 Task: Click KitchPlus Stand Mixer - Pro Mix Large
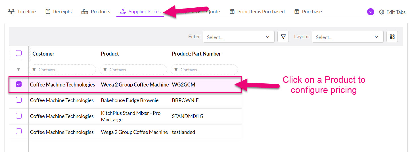[131, 116]
